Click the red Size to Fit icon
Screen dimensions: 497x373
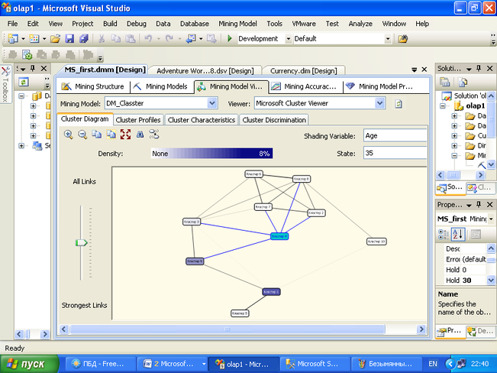pos(125,135)
